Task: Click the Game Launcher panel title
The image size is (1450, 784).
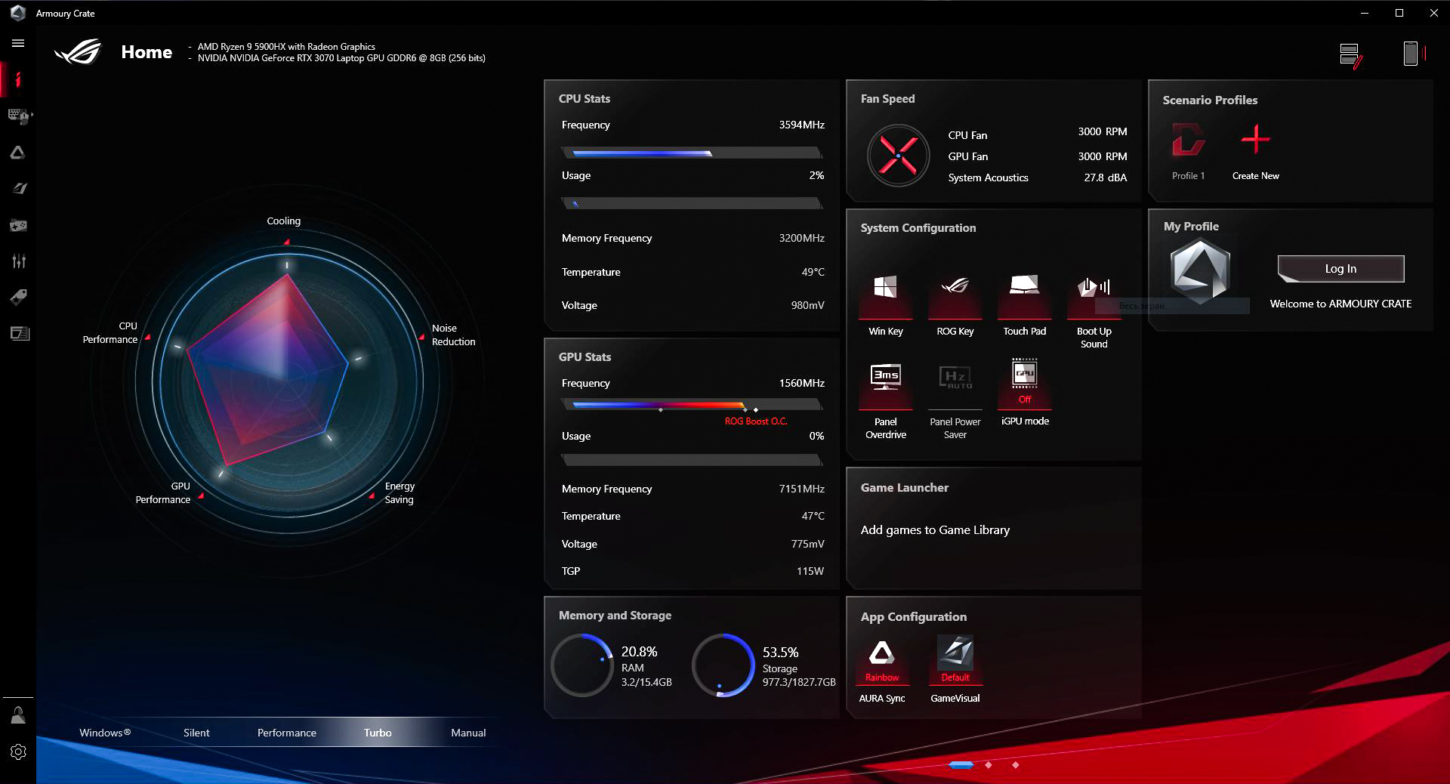Action: (x=905, y=488)
